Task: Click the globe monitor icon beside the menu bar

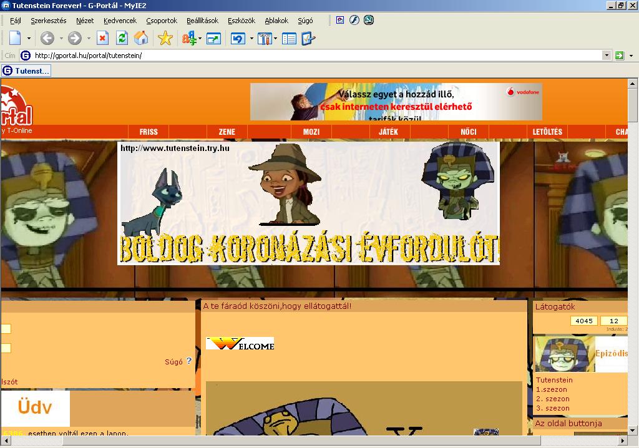Action: point(368,20)
